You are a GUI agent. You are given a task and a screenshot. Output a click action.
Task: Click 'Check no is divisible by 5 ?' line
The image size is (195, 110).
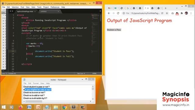point(35,98)
